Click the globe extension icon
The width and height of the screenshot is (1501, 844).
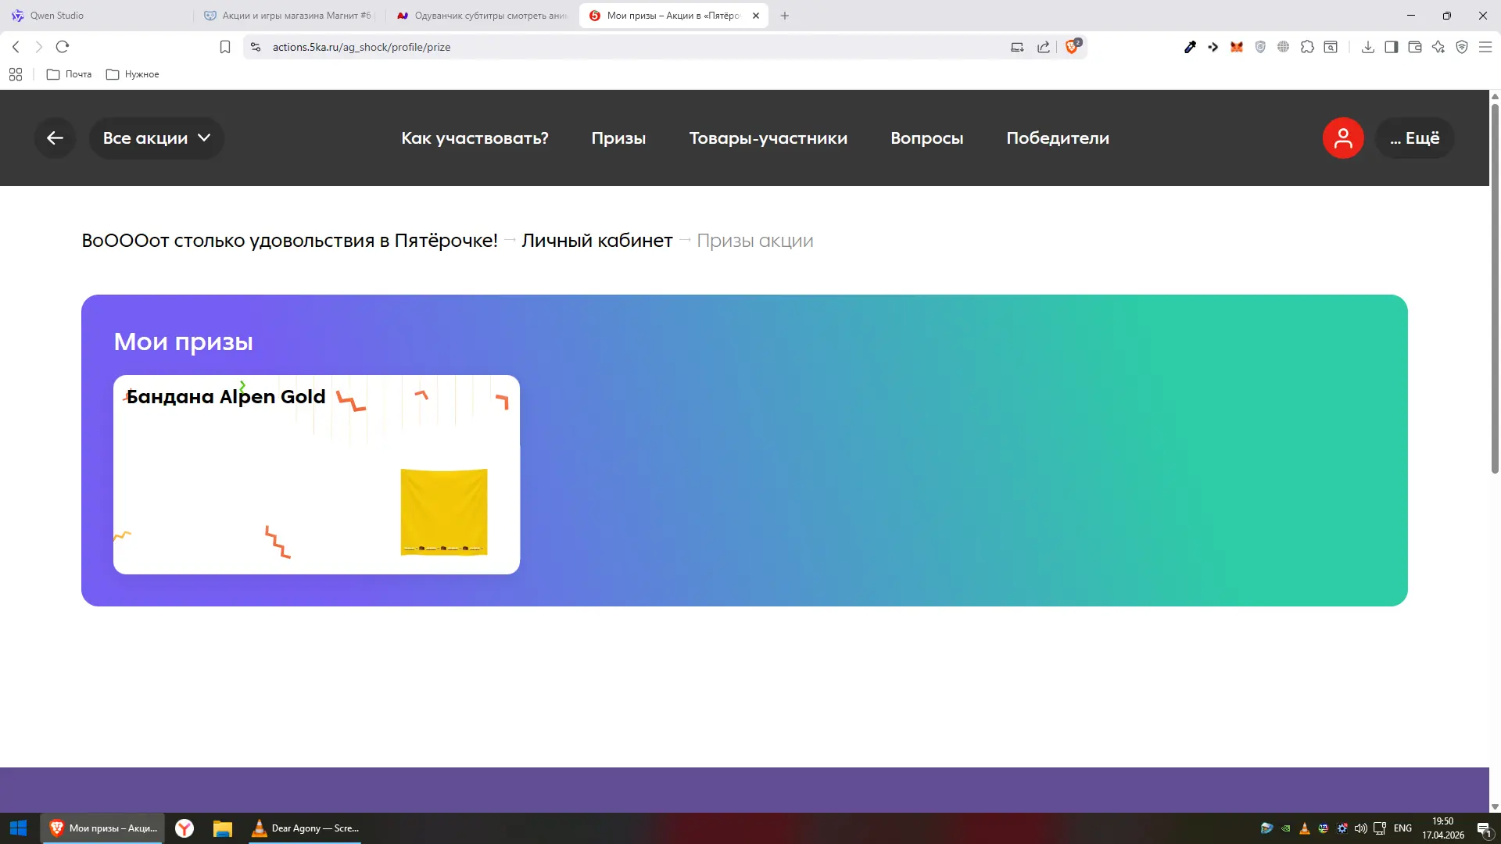(1284, 47)
